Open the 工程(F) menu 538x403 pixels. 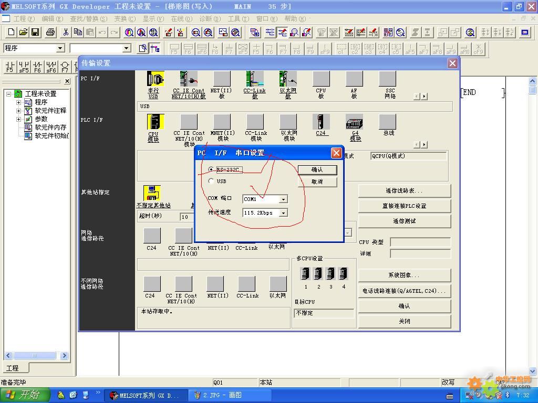[24, 18]
